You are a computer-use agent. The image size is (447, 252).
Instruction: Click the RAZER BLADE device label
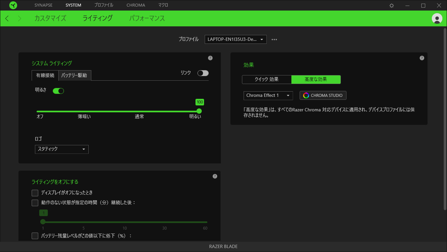point(223,247)
